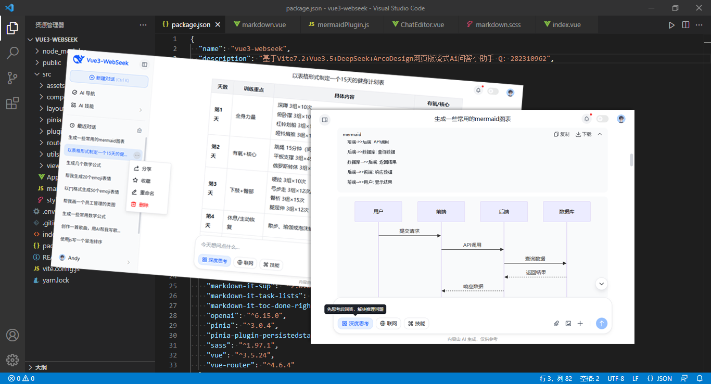
Task: Open the Extensions view
Action: point(12,104)
